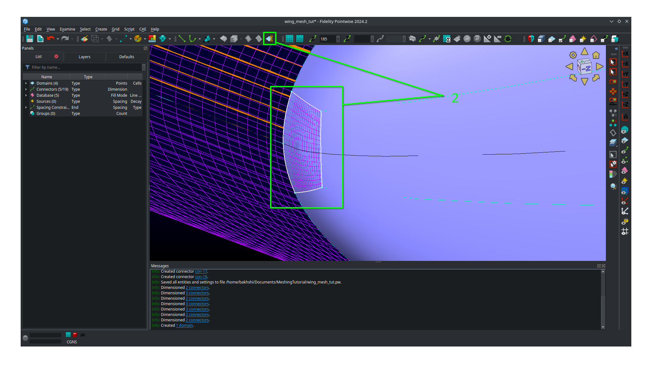Undo the last action with the red arrow
Viewport: 652px width, 371px height.
click(x=51, y=39)
